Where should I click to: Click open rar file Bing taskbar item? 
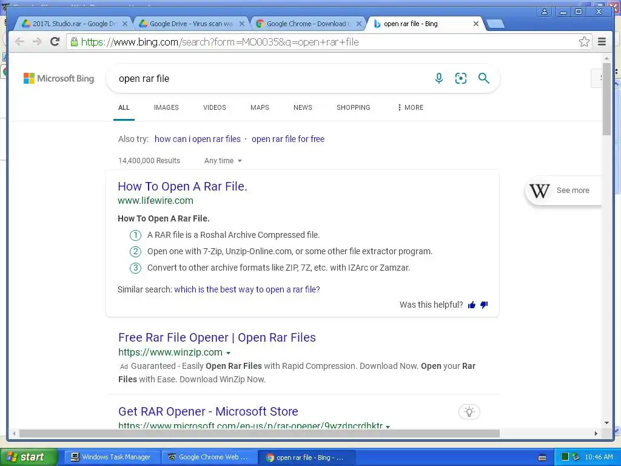pos(306,458)
